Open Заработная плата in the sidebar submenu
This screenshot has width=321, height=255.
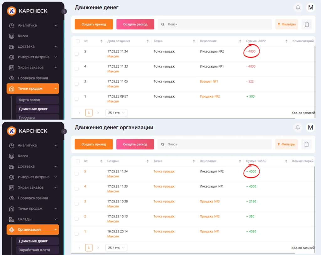(x=34, y=250)
